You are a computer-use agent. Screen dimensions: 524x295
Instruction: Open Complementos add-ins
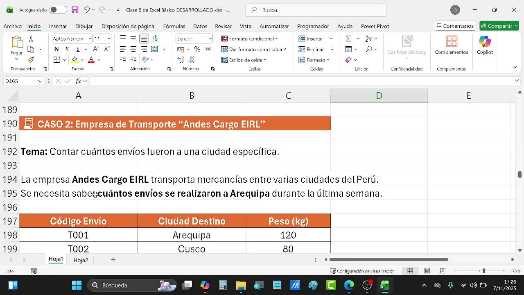click(x=452, y=45)
